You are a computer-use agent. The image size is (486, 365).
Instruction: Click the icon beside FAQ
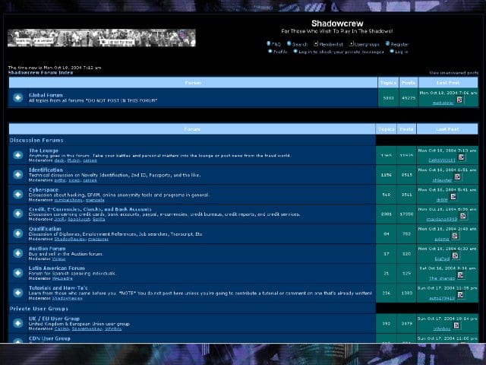pyautogui.click(x=268, y=44)
